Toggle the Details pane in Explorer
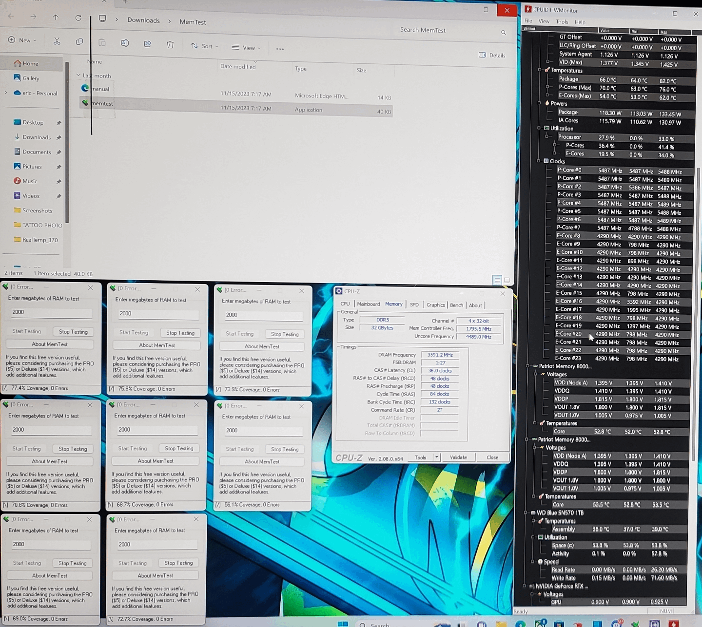The image size is (702, 627). (492, 55)
